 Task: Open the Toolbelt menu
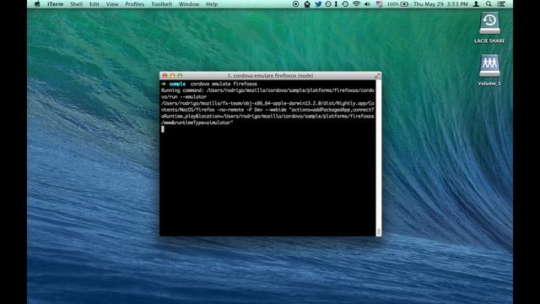pyautogui.click(x=161, y=4)
